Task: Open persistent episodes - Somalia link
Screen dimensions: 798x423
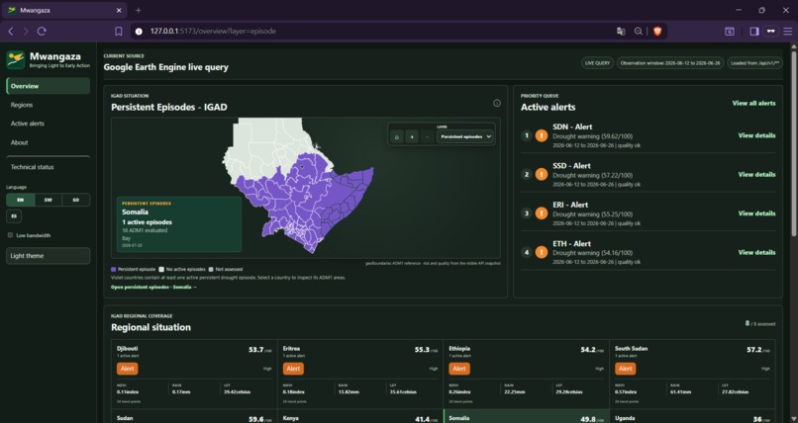Action: coord(153,288)
